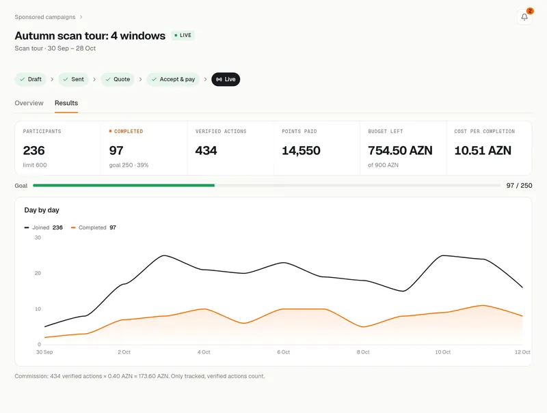Go back to Sponsored campaigns

pyautogui.click(x=45, y=17)
